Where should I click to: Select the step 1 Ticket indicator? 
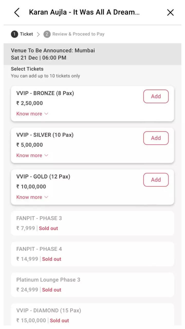pyautogui.click(x=22, y=34)
